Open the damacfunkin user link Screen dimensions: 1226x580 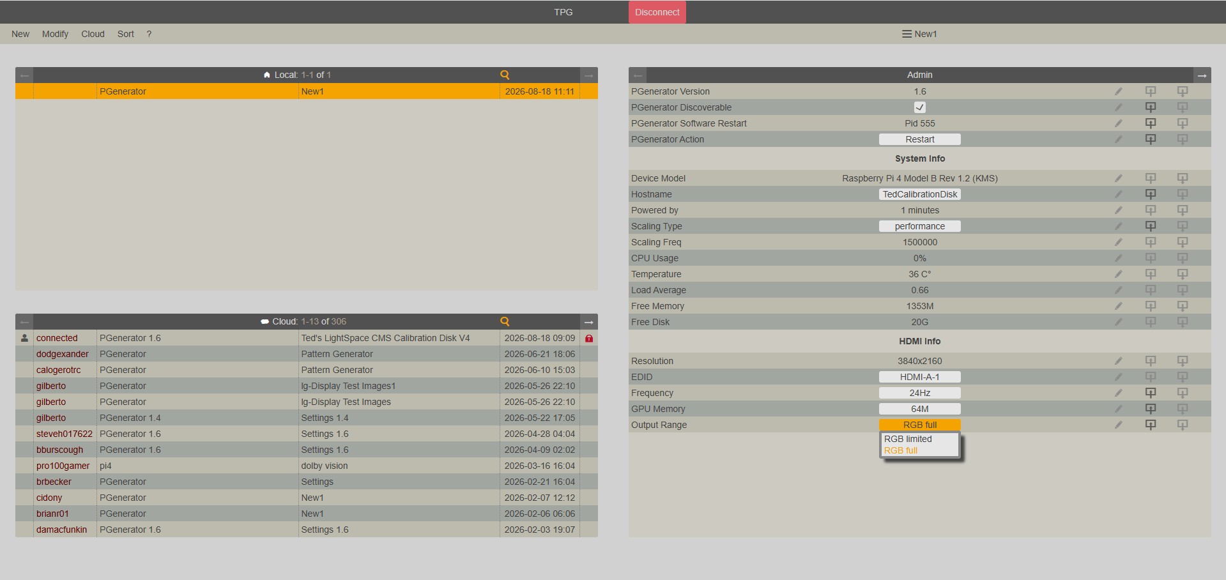point(61,530)
